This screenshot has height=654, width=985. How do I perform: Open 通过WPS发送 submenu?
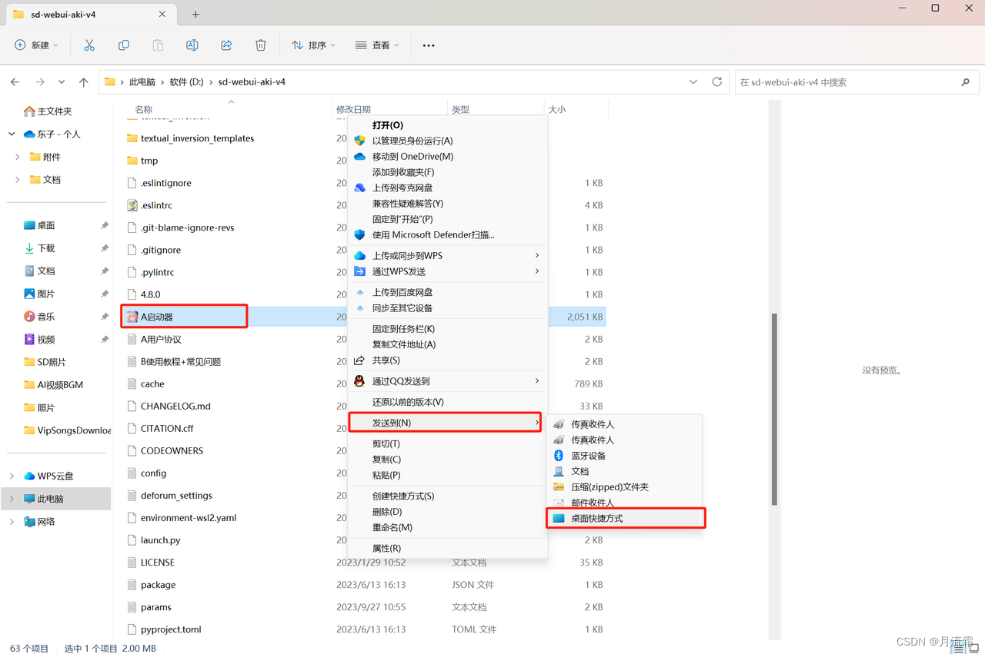point(447,271)
